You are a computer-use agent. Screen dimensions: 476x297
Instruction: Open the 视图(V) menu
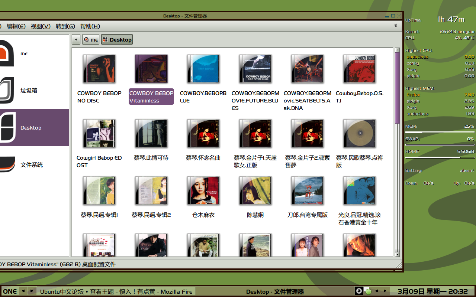pos(41,26)
